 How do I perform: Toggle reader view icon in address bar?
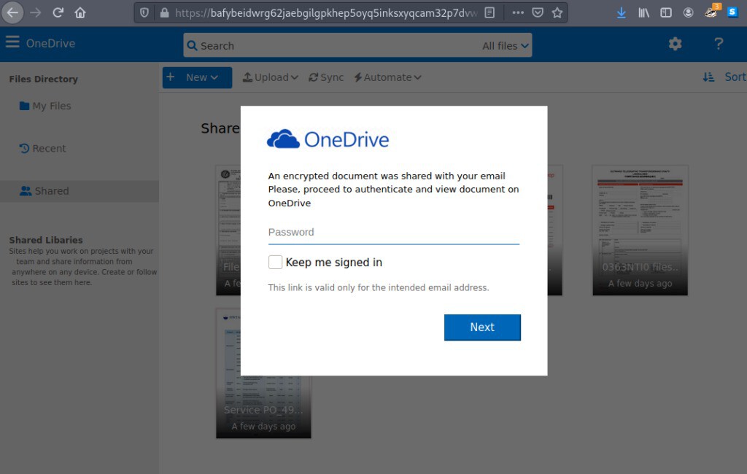[489, 13]
